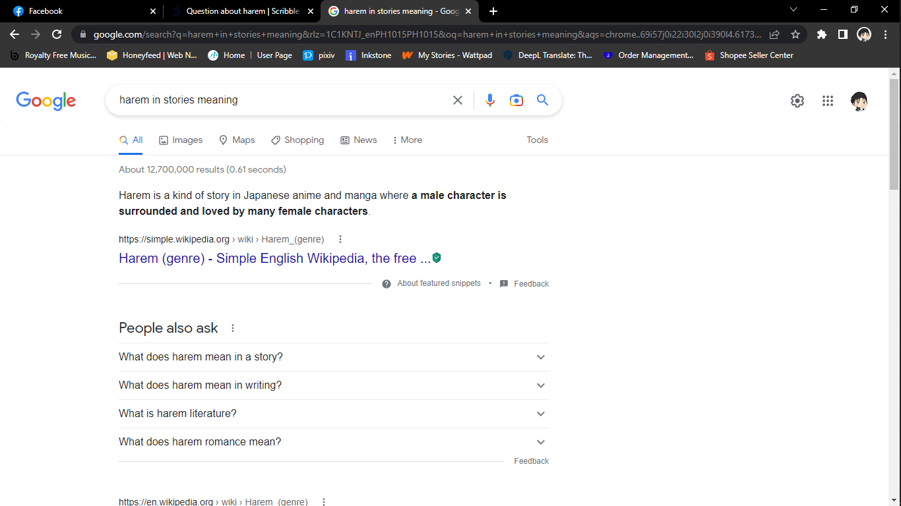Viewport: 901px width, 506px height.
Task: Open the More search categories dropdown
Action: coord(407,140)
